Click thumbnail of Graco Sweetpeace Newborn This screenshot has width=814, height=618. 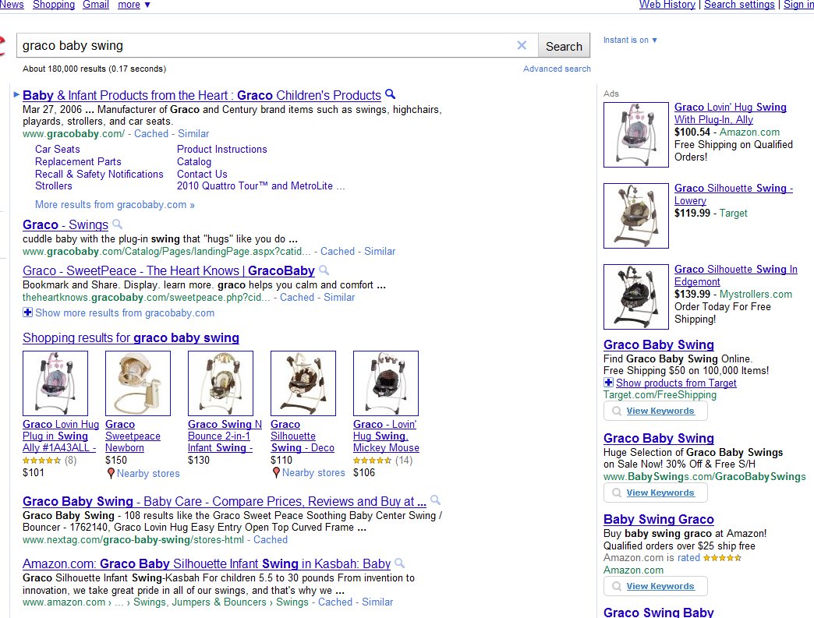click(x=138, y=383)
